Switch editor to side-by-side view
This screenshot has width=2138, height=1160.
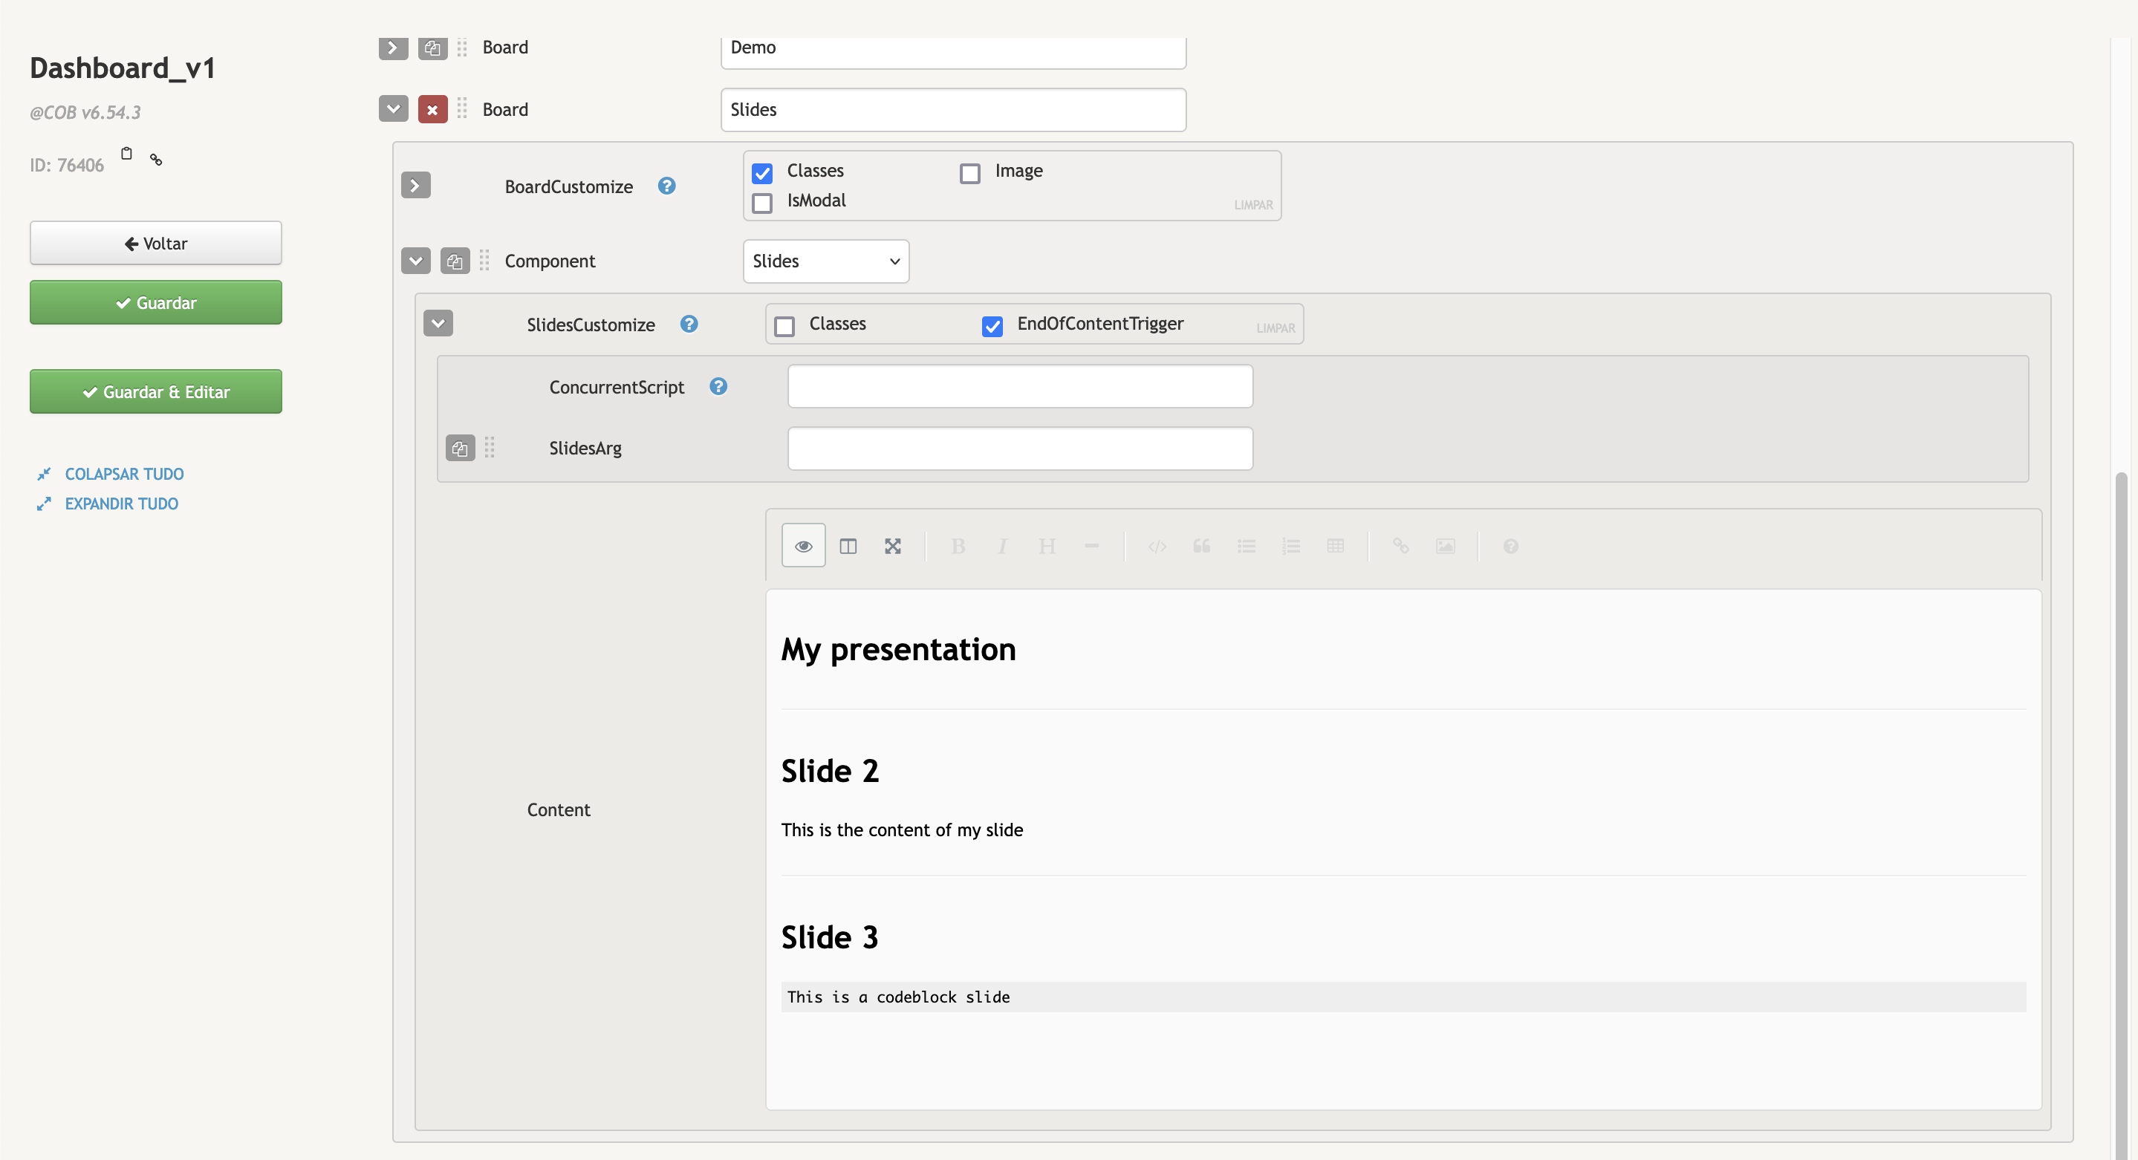(848, 546)
